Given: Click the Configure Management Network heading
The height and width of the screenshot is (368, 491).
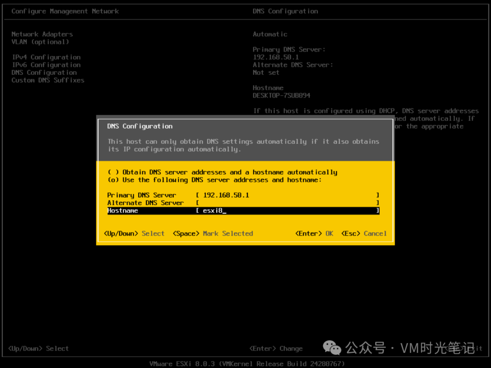Looking at the screenshot, I should [x=65, y=11].
